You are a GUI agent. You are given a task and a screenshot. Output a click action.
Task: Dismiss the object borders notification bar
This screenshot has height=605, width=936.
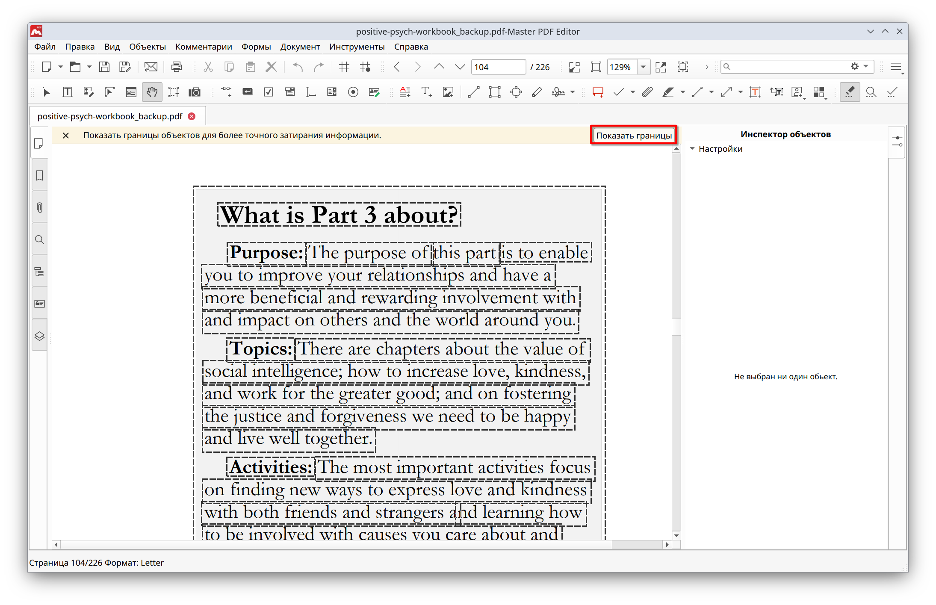[66, 136]
